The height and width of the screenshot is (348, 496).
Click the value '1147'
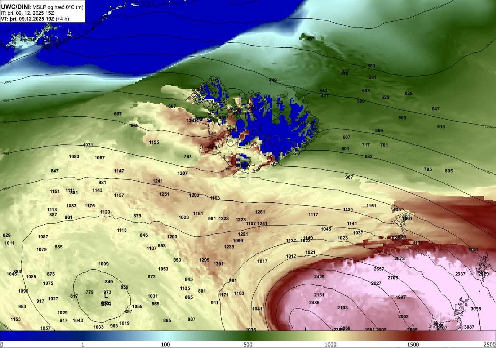pos(119,171)
